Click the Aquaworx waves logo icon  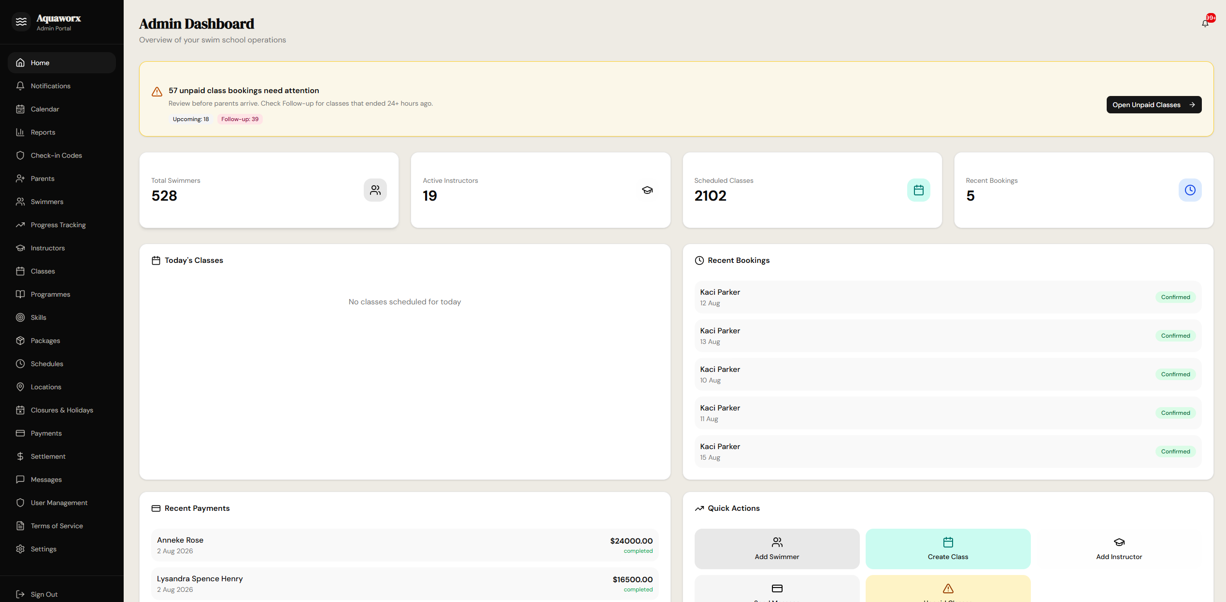pyautogui.click(x=21, y=22)
